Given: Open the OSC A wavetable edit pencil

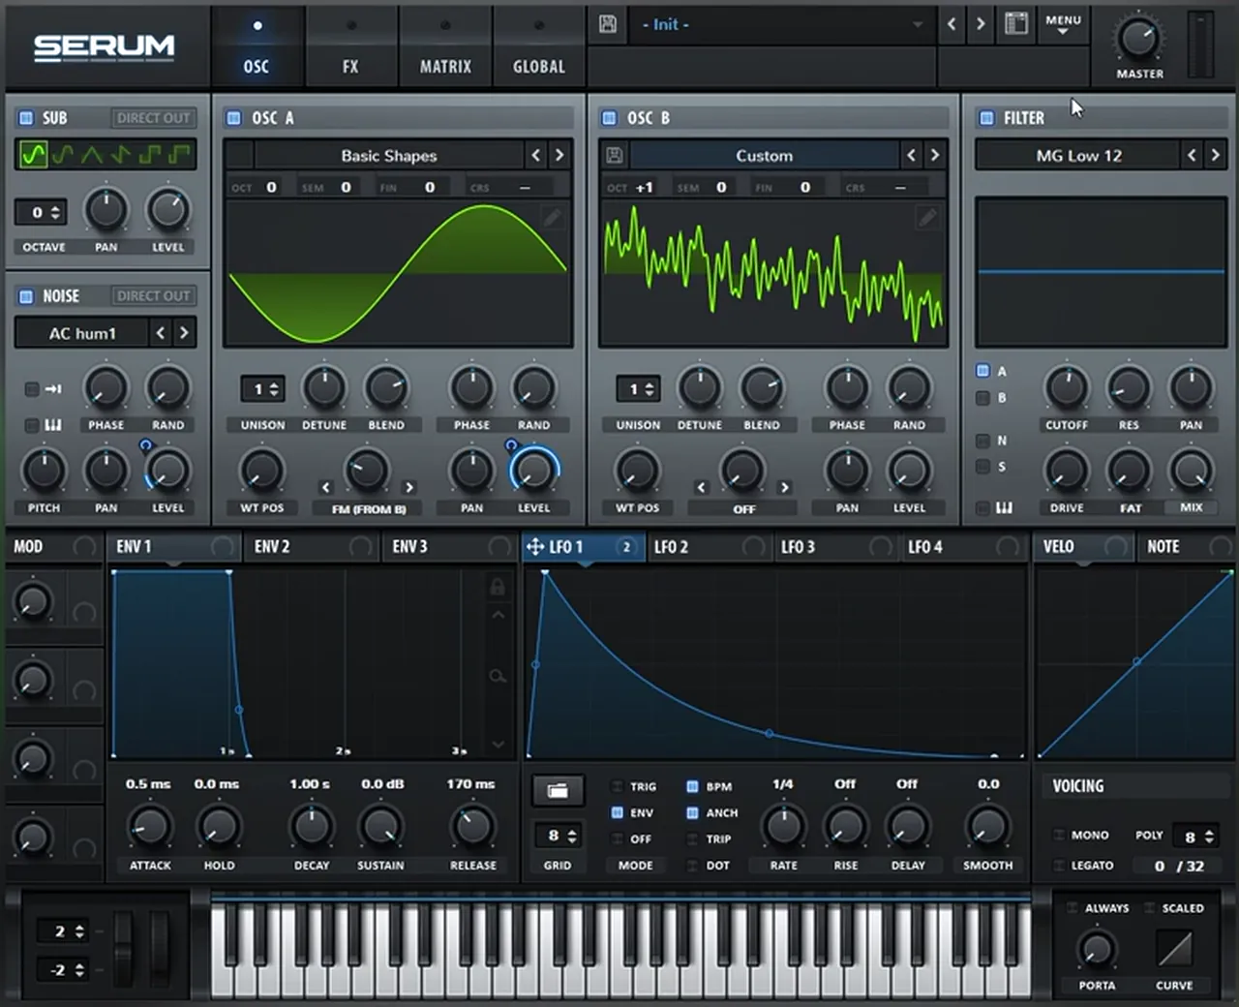Looking at the screenshot, I should [552, 218].
